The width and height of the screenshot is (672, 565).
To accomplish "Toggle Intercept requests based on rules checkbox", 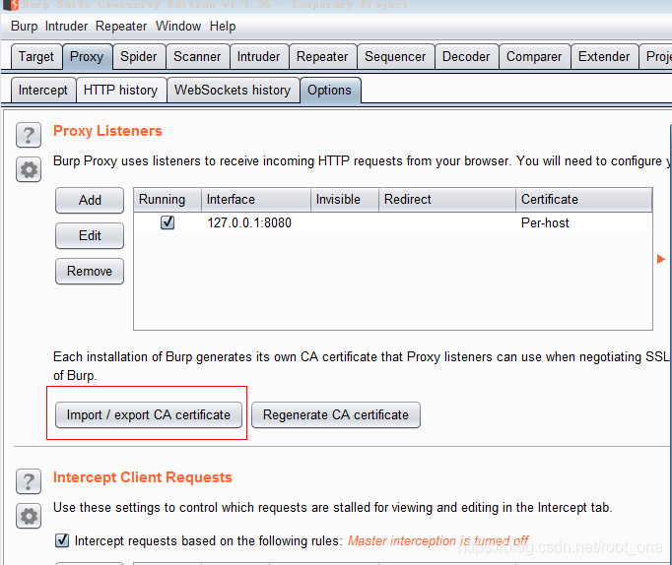I will 62,540.
